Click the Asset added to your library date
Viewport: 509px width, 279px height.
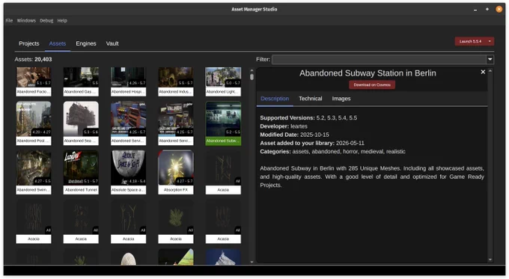tap(312, 143)
